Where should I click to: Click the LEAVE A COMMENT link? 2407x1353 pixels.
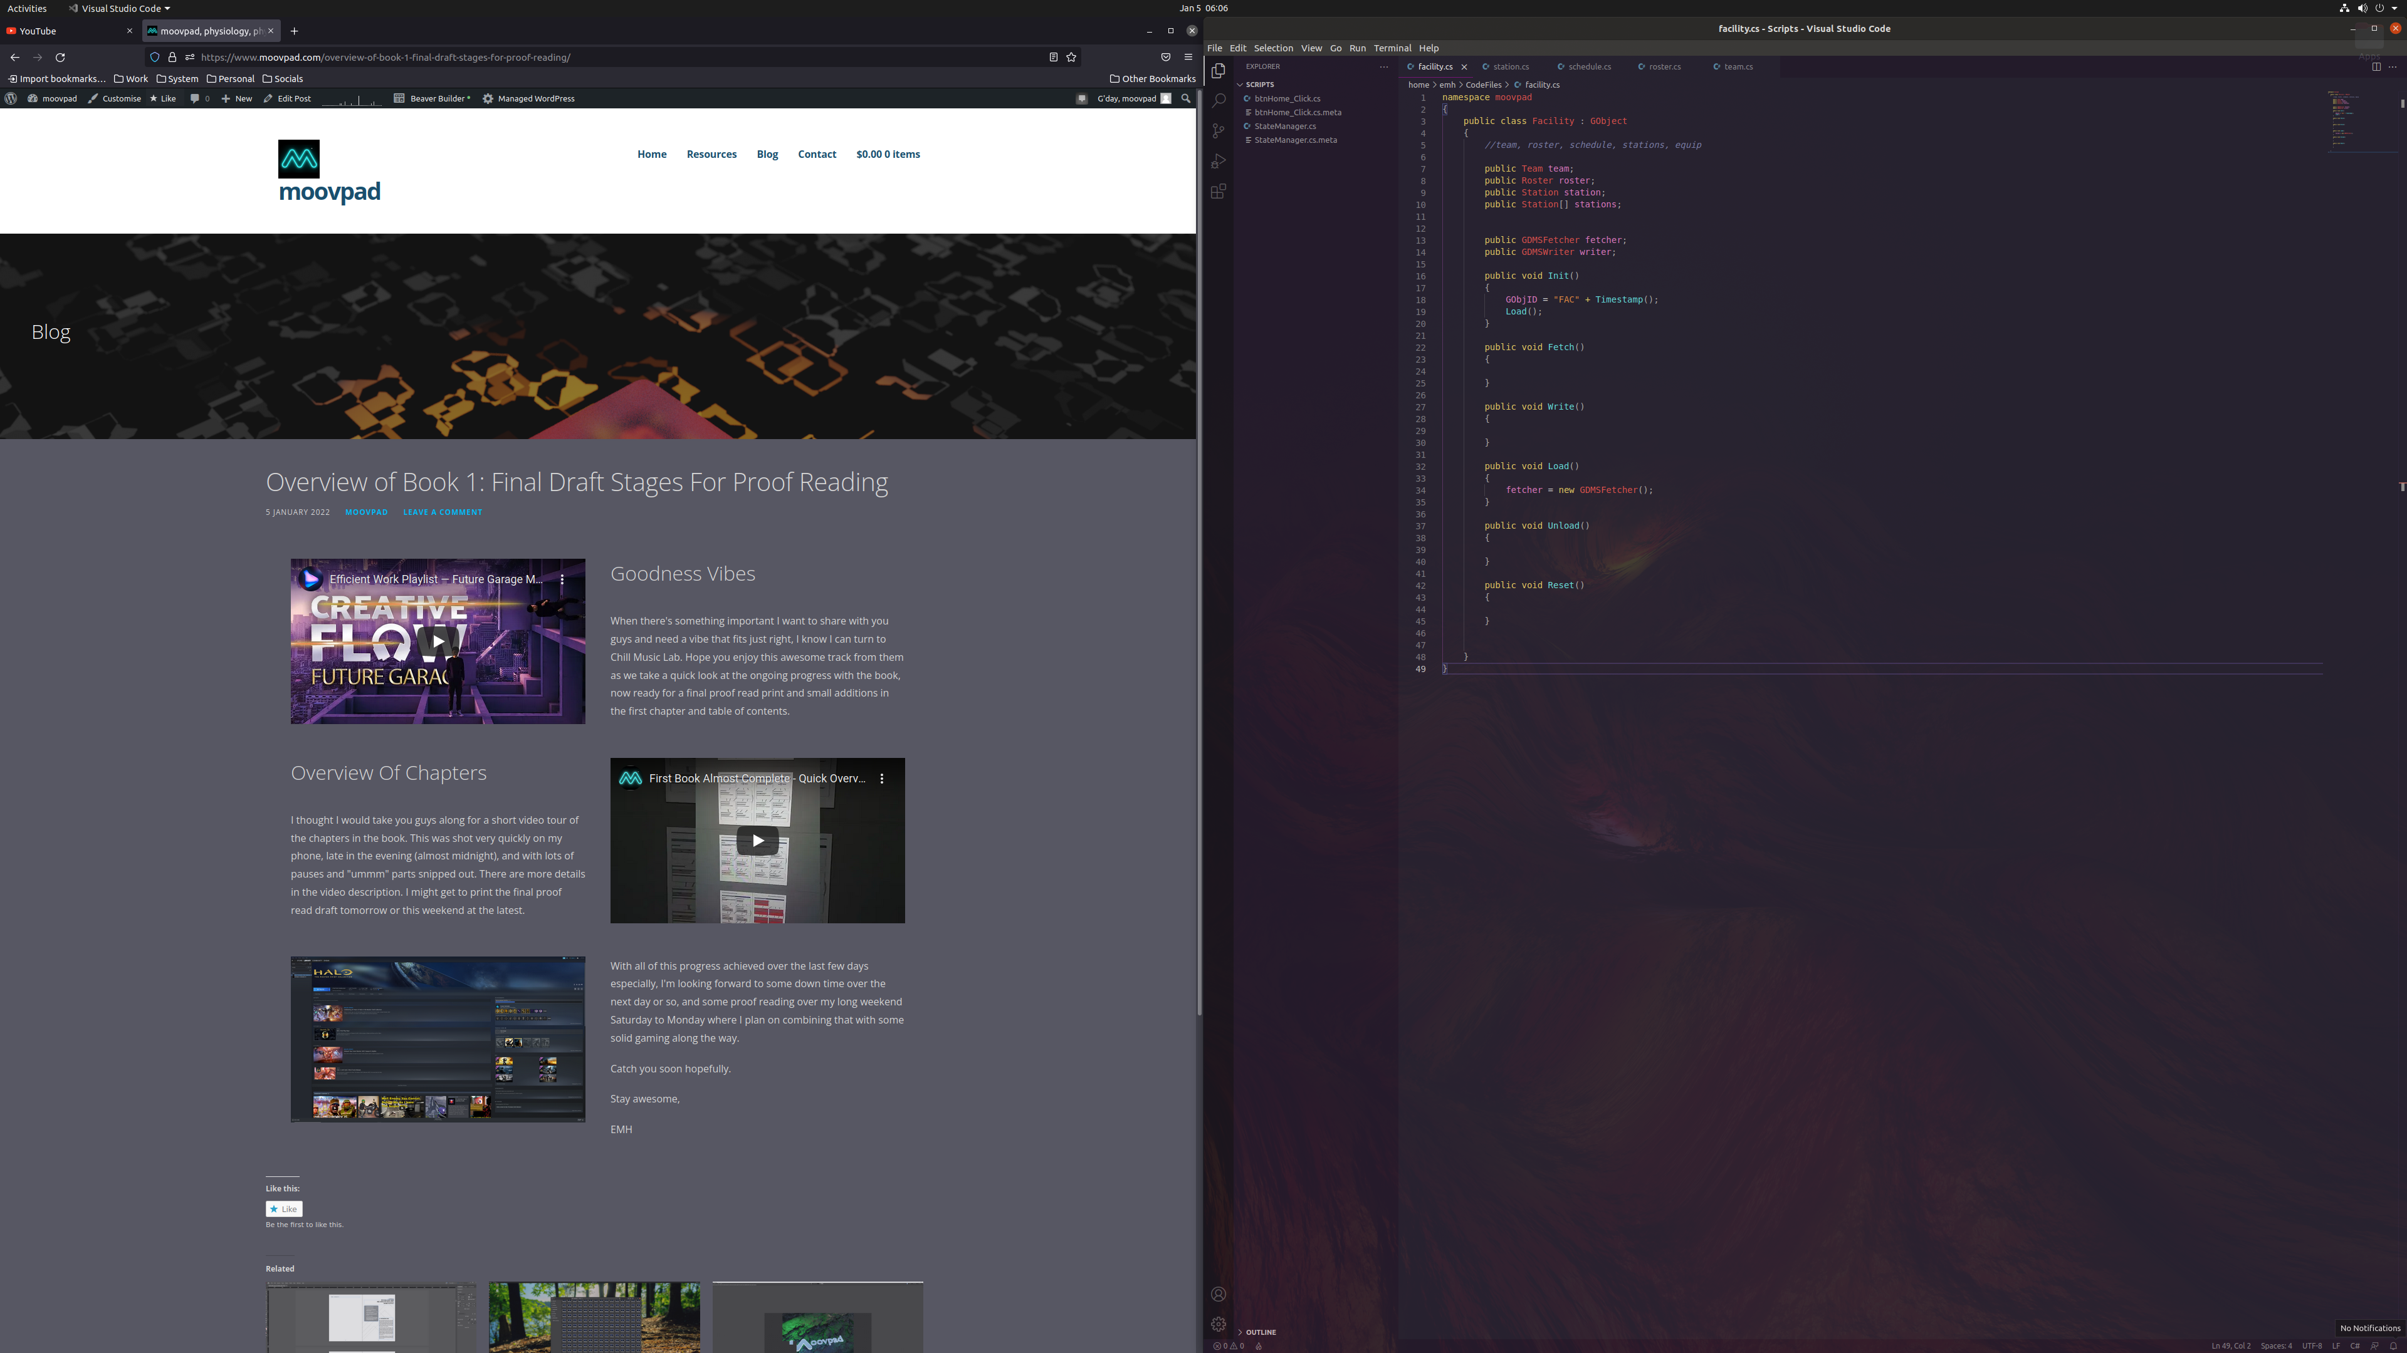coord(442,512)
